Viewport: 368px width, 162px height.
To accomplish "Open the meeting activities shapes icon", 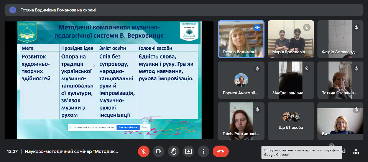I will [x=356, y=151].
